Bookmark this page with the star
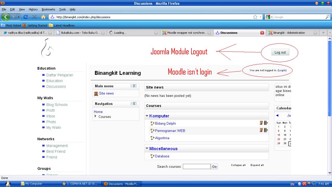Image resolution: width=332 pixels, height=187 pixels. 255,17
